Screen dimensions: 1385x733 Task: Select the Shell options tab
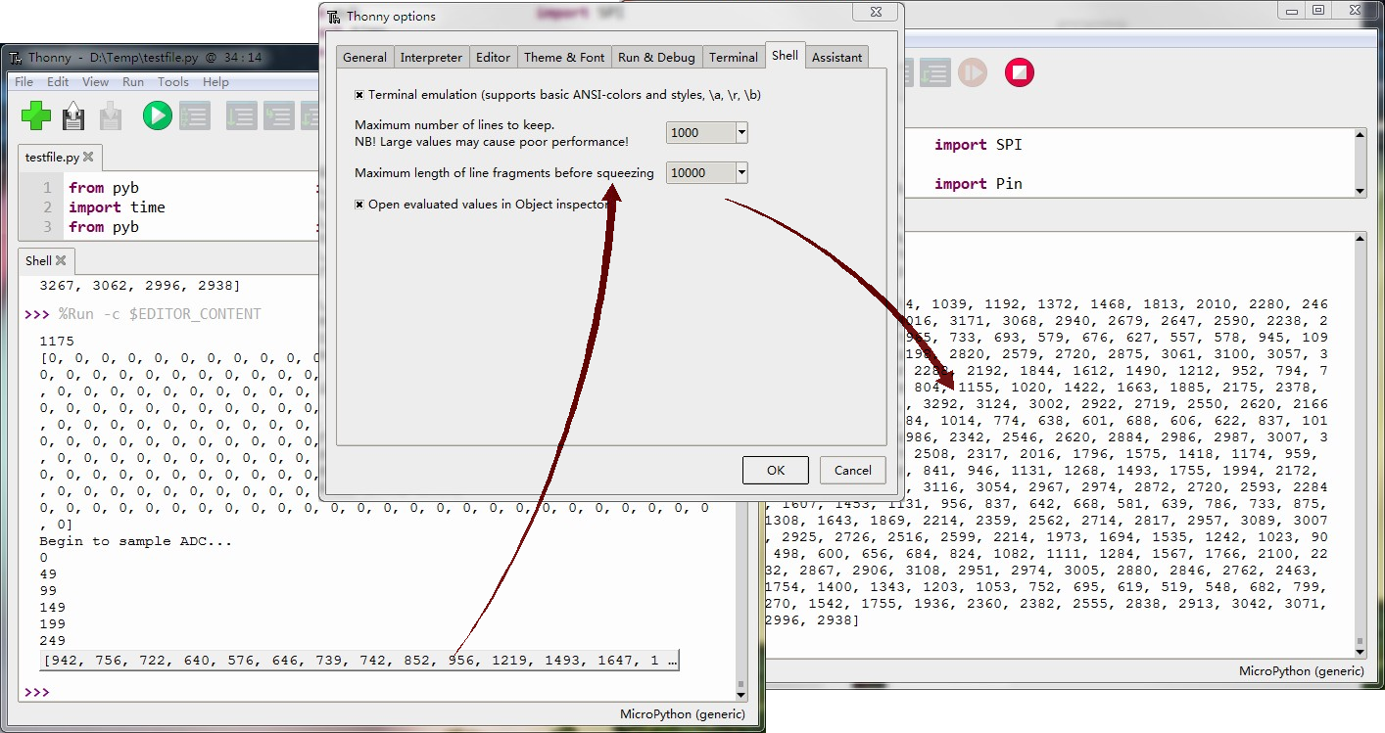coord(785,56)
